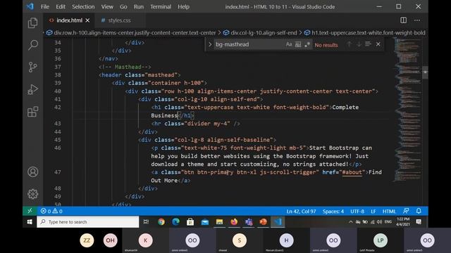Open errors and warnings status item
Image resolution: width=451 pixels, height=253 pixels.
coord(51,211)
